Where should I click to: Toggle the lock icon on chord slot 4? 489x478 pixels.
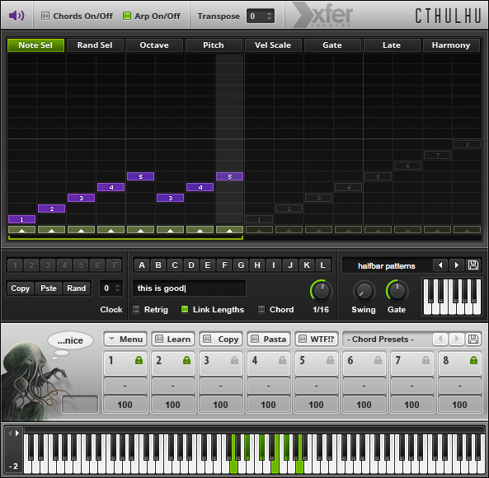(x=282, y=360)
